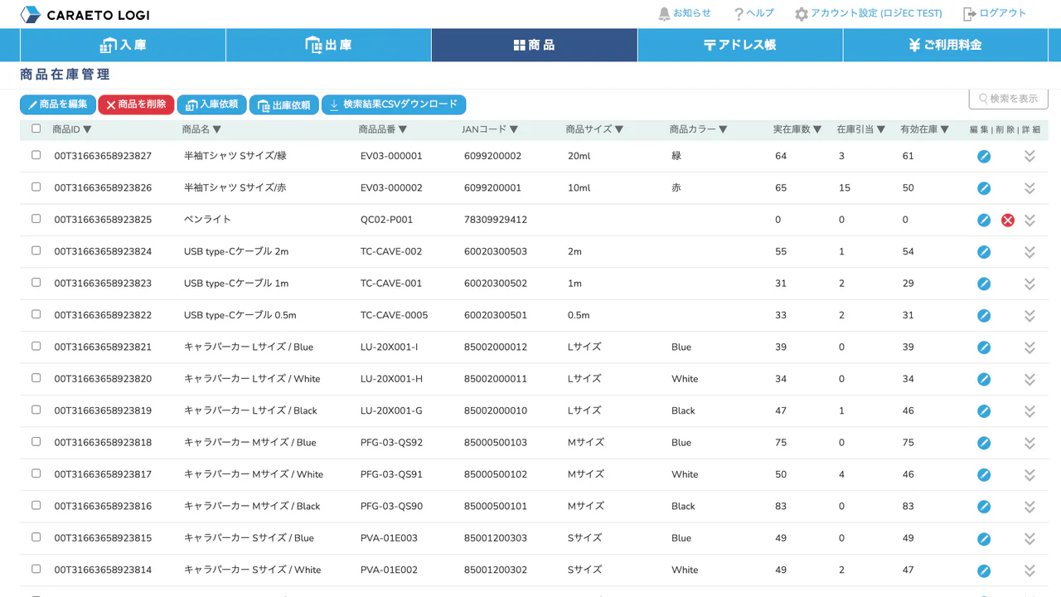Edit product 半袖Tシャツ Sサイズ/赤 pencil icon

coord(984,188)
